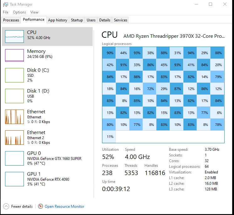Click the L3 cache value 128 MB
Image resolution: width=234 pixels, height=215 pixels.
click(211, 189)
